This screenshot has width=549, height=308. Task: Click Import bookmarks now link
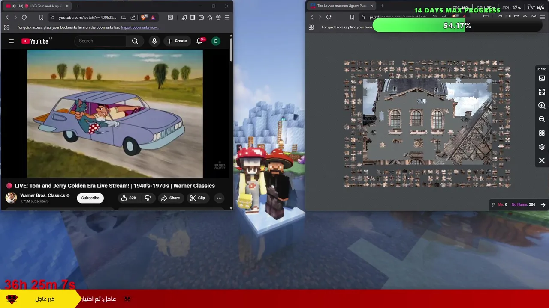[140, 27]
